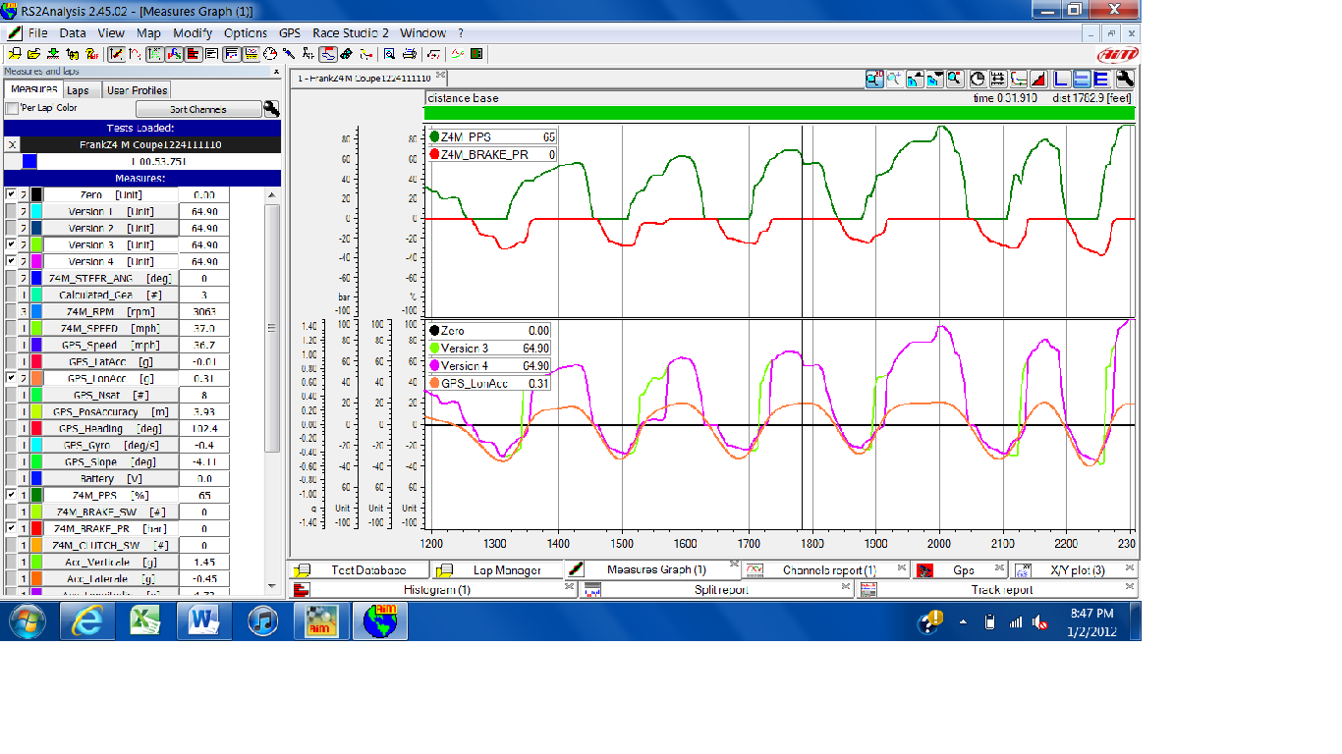Click the orange color swatch of GPS_LonAcc
The image size is (1342, 754).
36,378
